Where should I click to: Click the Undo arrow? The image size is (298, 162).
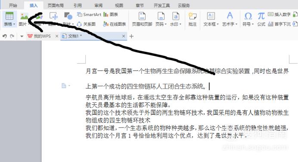click(5, 36)
